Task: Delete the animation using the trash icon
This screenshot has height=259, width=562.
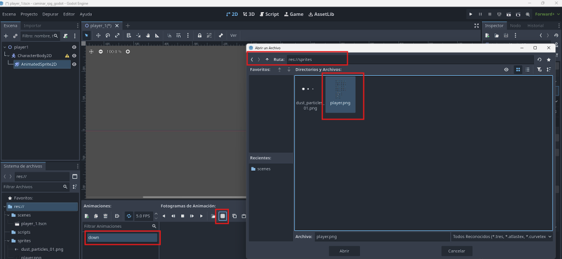Action: (x=105, y=216)
